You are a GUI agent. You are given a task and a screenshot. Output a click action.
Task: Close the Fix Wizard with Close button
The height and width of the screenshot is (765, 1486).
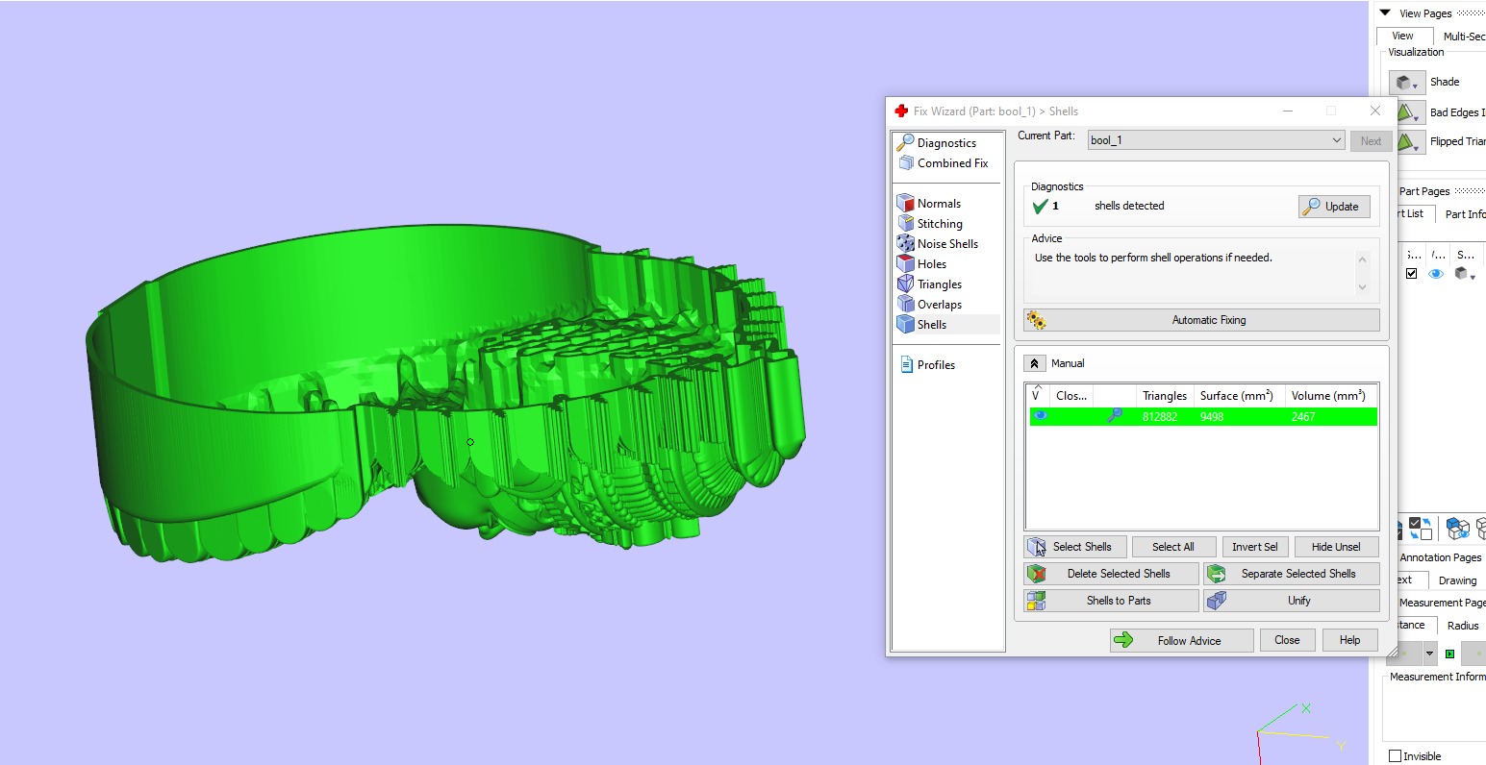[1287, 640]
